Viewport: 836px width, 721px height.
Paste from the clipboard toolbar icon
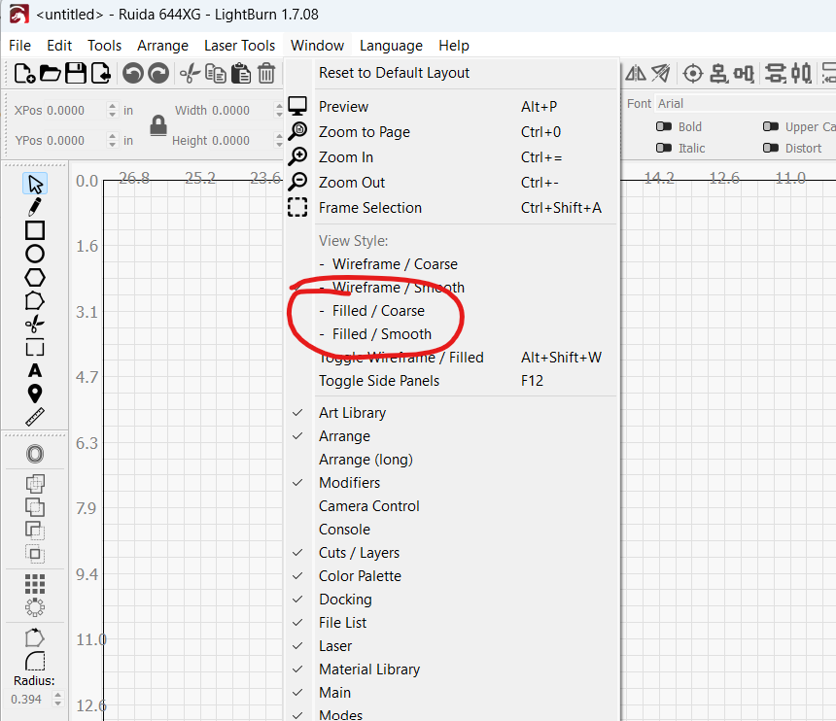point(241,73)
